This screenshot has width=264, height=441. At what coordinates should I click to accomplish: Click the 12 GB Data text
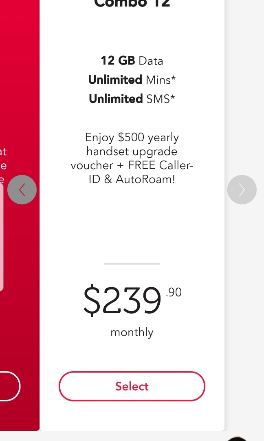tap(132, 61)
